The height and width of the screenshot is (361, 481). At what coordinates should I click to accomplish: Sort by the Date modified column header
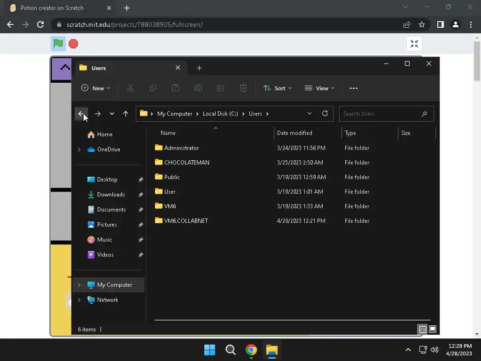tap(295, 133)
